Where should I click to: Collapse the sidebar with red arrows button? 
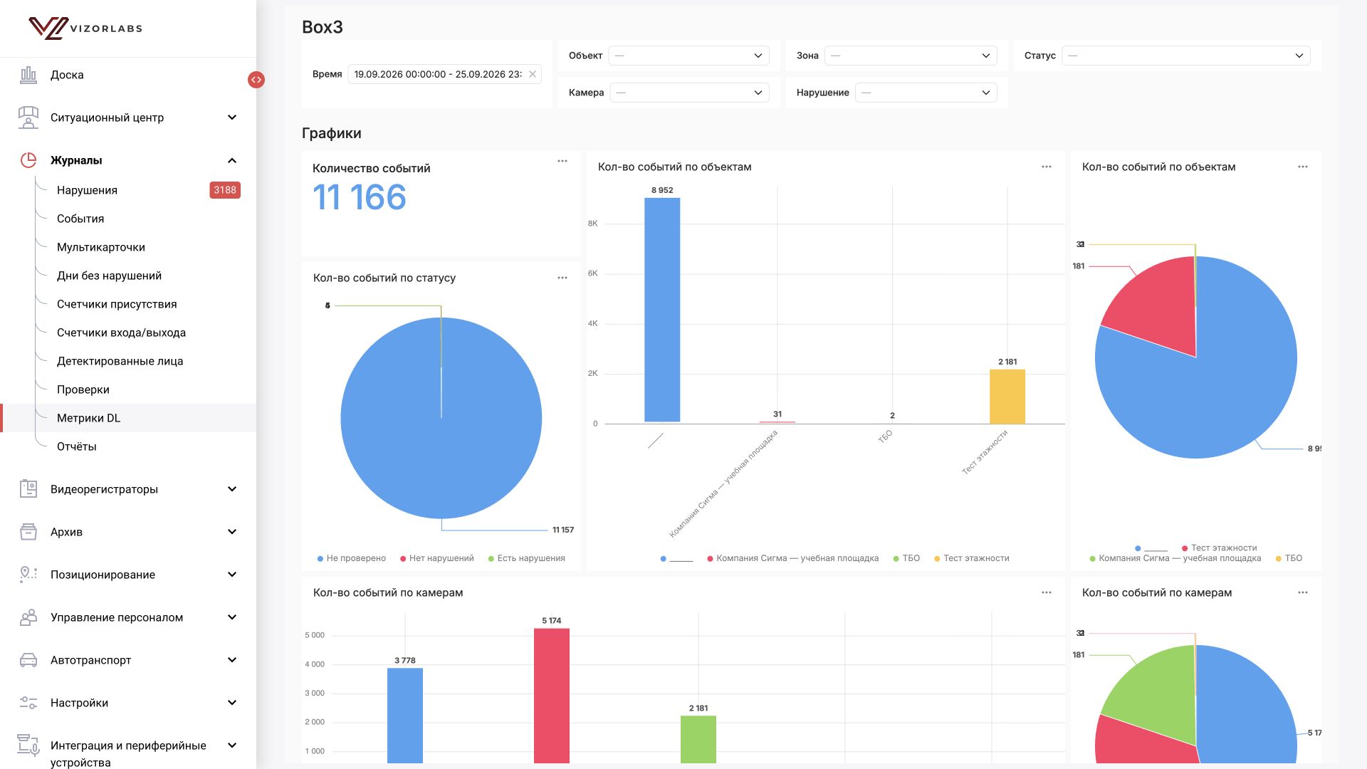click(x=256, y=80)
